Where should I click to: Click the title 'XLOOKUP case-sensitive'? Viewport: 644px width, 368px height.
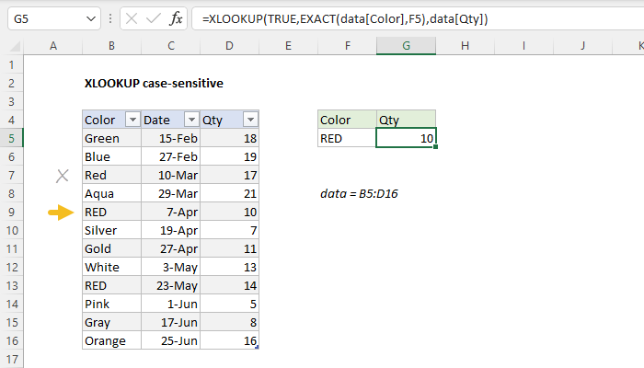pos(154,84)
